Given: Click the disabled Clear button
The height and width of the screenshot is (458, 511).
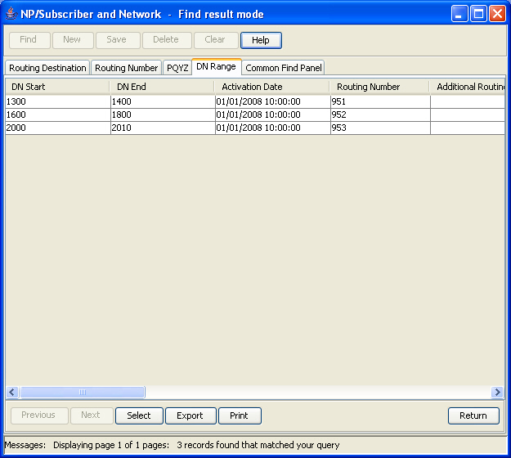Looking at the screenshot, I should (215, 40).
